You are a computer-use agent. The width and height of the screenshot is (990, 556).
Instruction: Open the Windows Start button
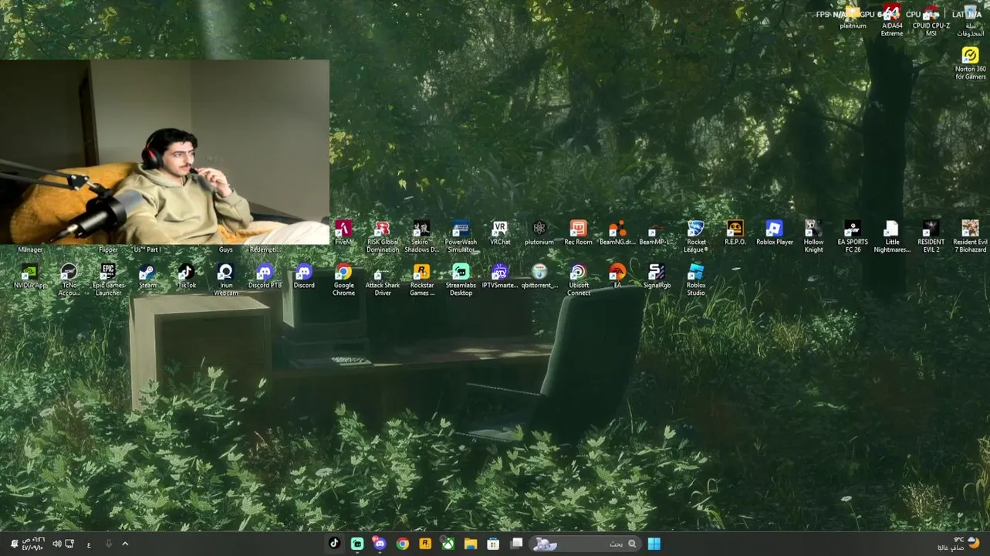(654, 544)
